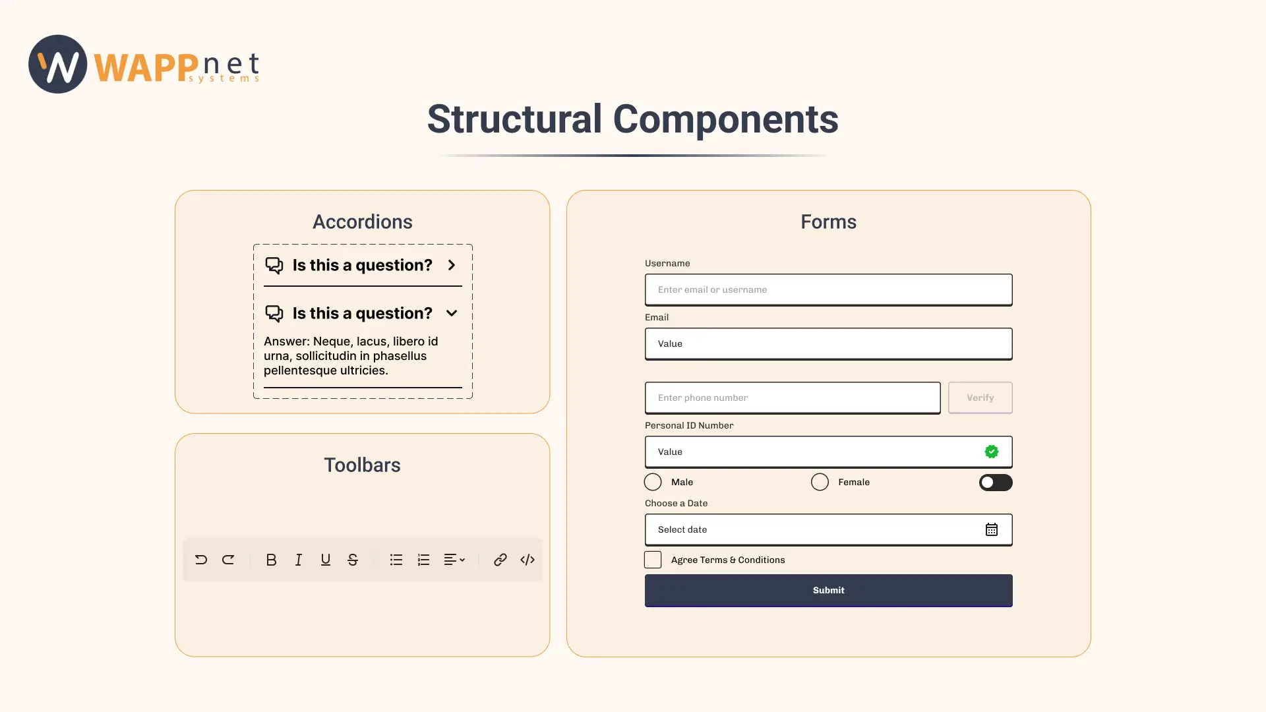1266x712 pixels.
Task: Open the Select date date picker
Action: tap(828, 529)
